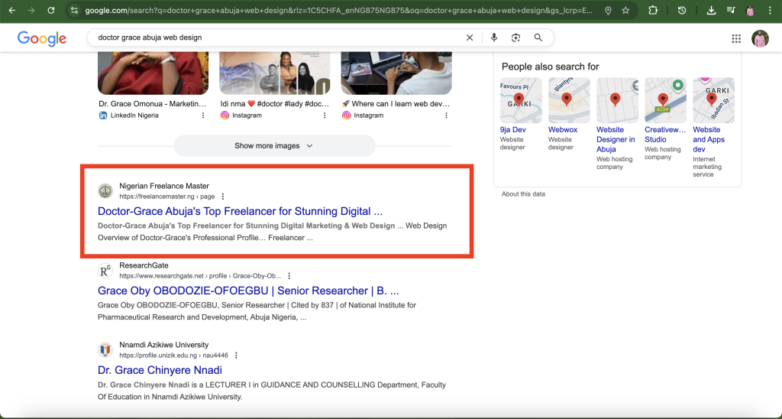This screenshot has height=419, width=782.
Task: Open more options for Nigerian Freelance Master result
Action: tap(223, 197)
